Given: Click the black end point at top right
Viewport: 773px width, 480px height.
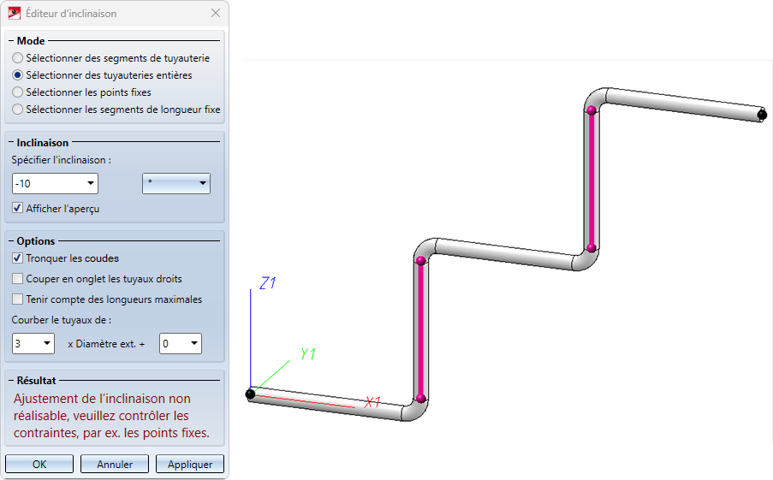Looking at the screenshot, I should pos(762,115).
